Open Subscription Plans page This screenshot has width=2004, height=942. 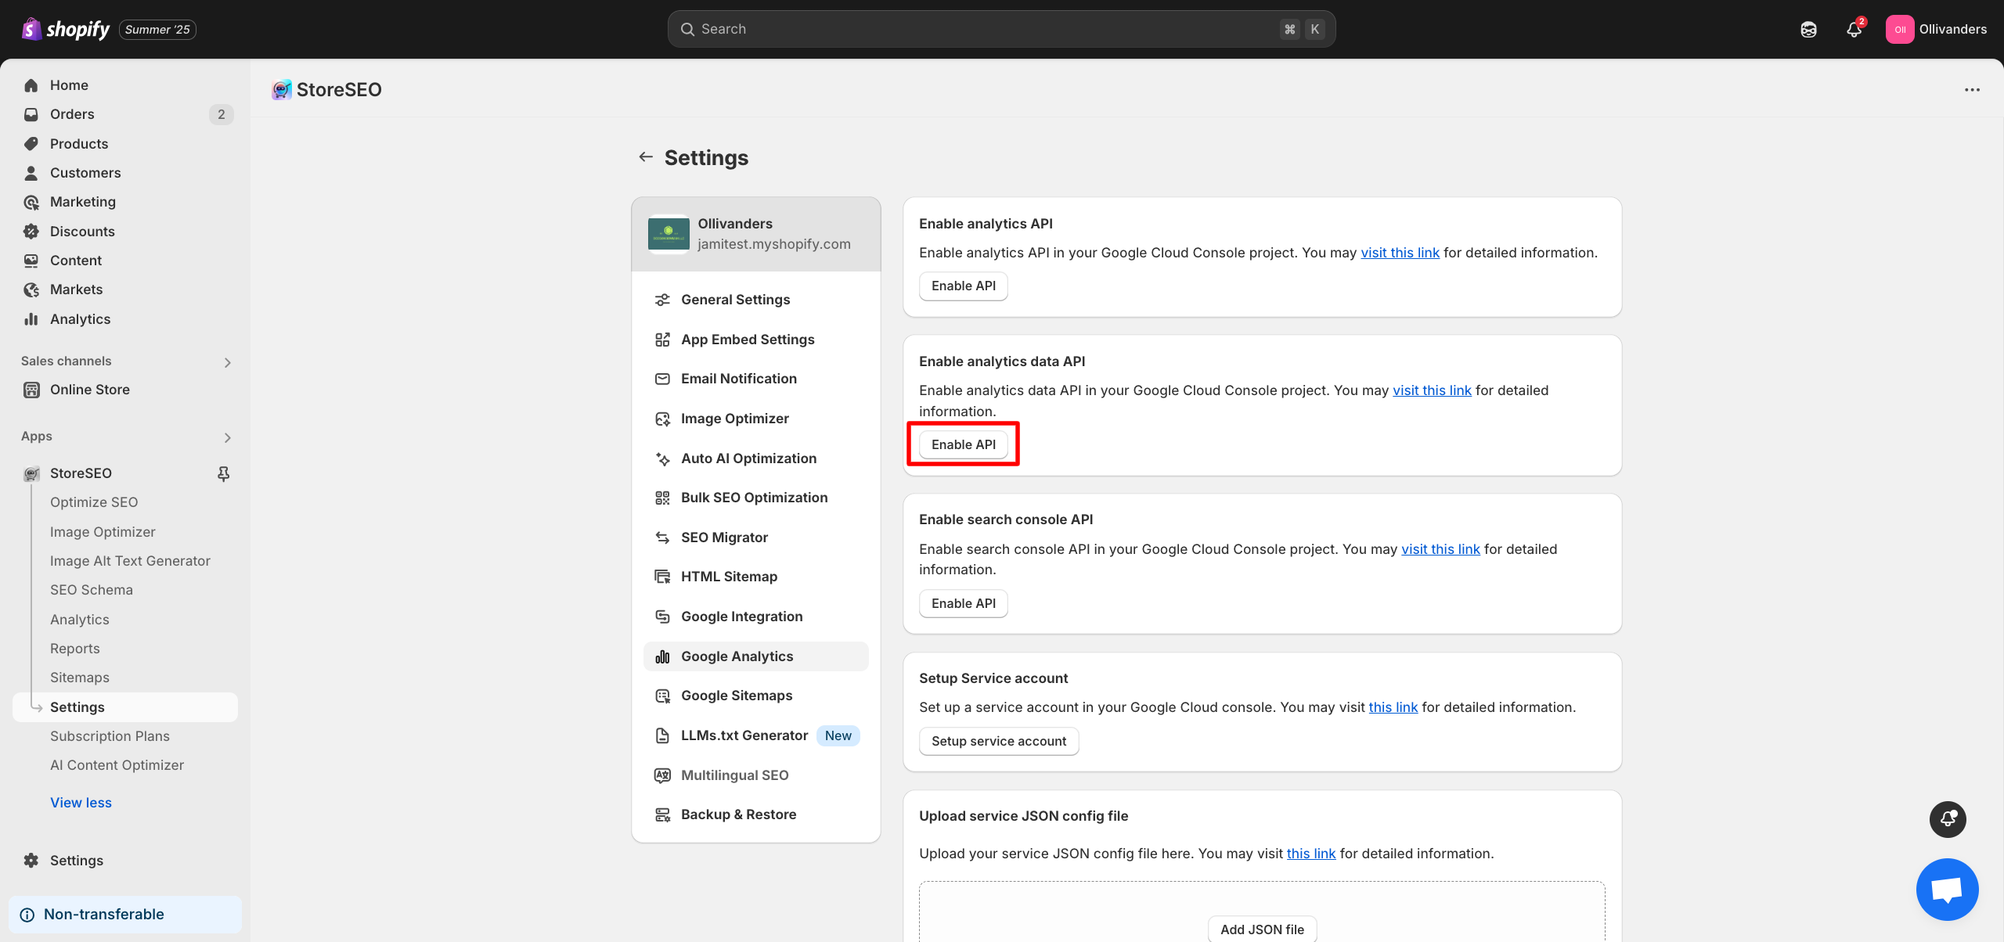pyautogui.click(x=110, y=736)
